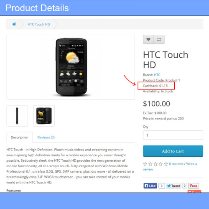Click the Facebook Like button
This screenshot has width=209, height=209.
[150, 186]
